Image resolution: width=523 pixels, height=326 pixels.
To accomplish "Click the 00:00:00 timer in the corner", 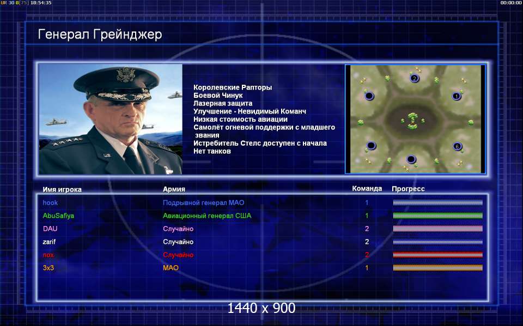I will pyautogui.click(x=510, y=3).
